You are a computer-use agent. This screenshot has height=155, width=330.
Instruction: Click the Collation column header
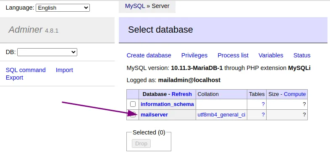[208, 94]
